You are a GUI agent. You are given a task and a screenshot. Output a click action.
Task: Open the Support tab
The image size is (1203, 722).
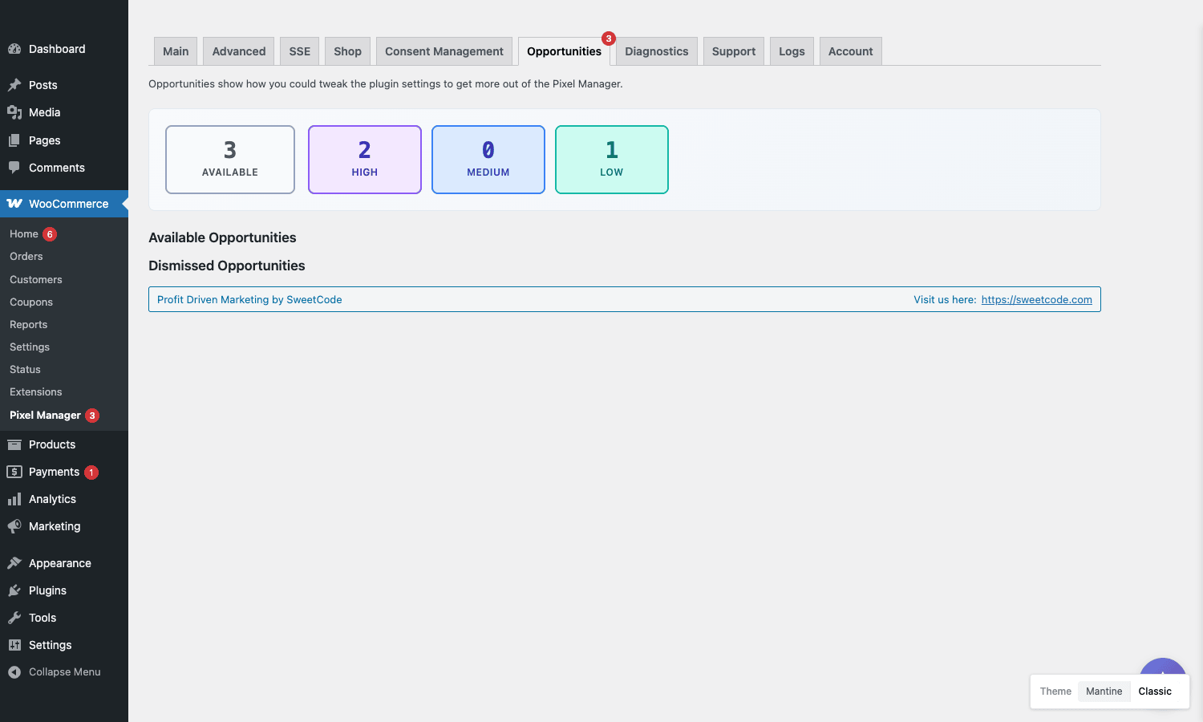[734, 51]
